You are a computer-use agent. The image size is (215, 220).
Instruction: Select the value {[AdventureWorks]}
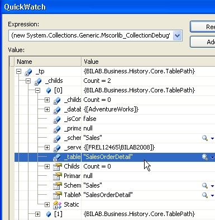tap(111, 109)
